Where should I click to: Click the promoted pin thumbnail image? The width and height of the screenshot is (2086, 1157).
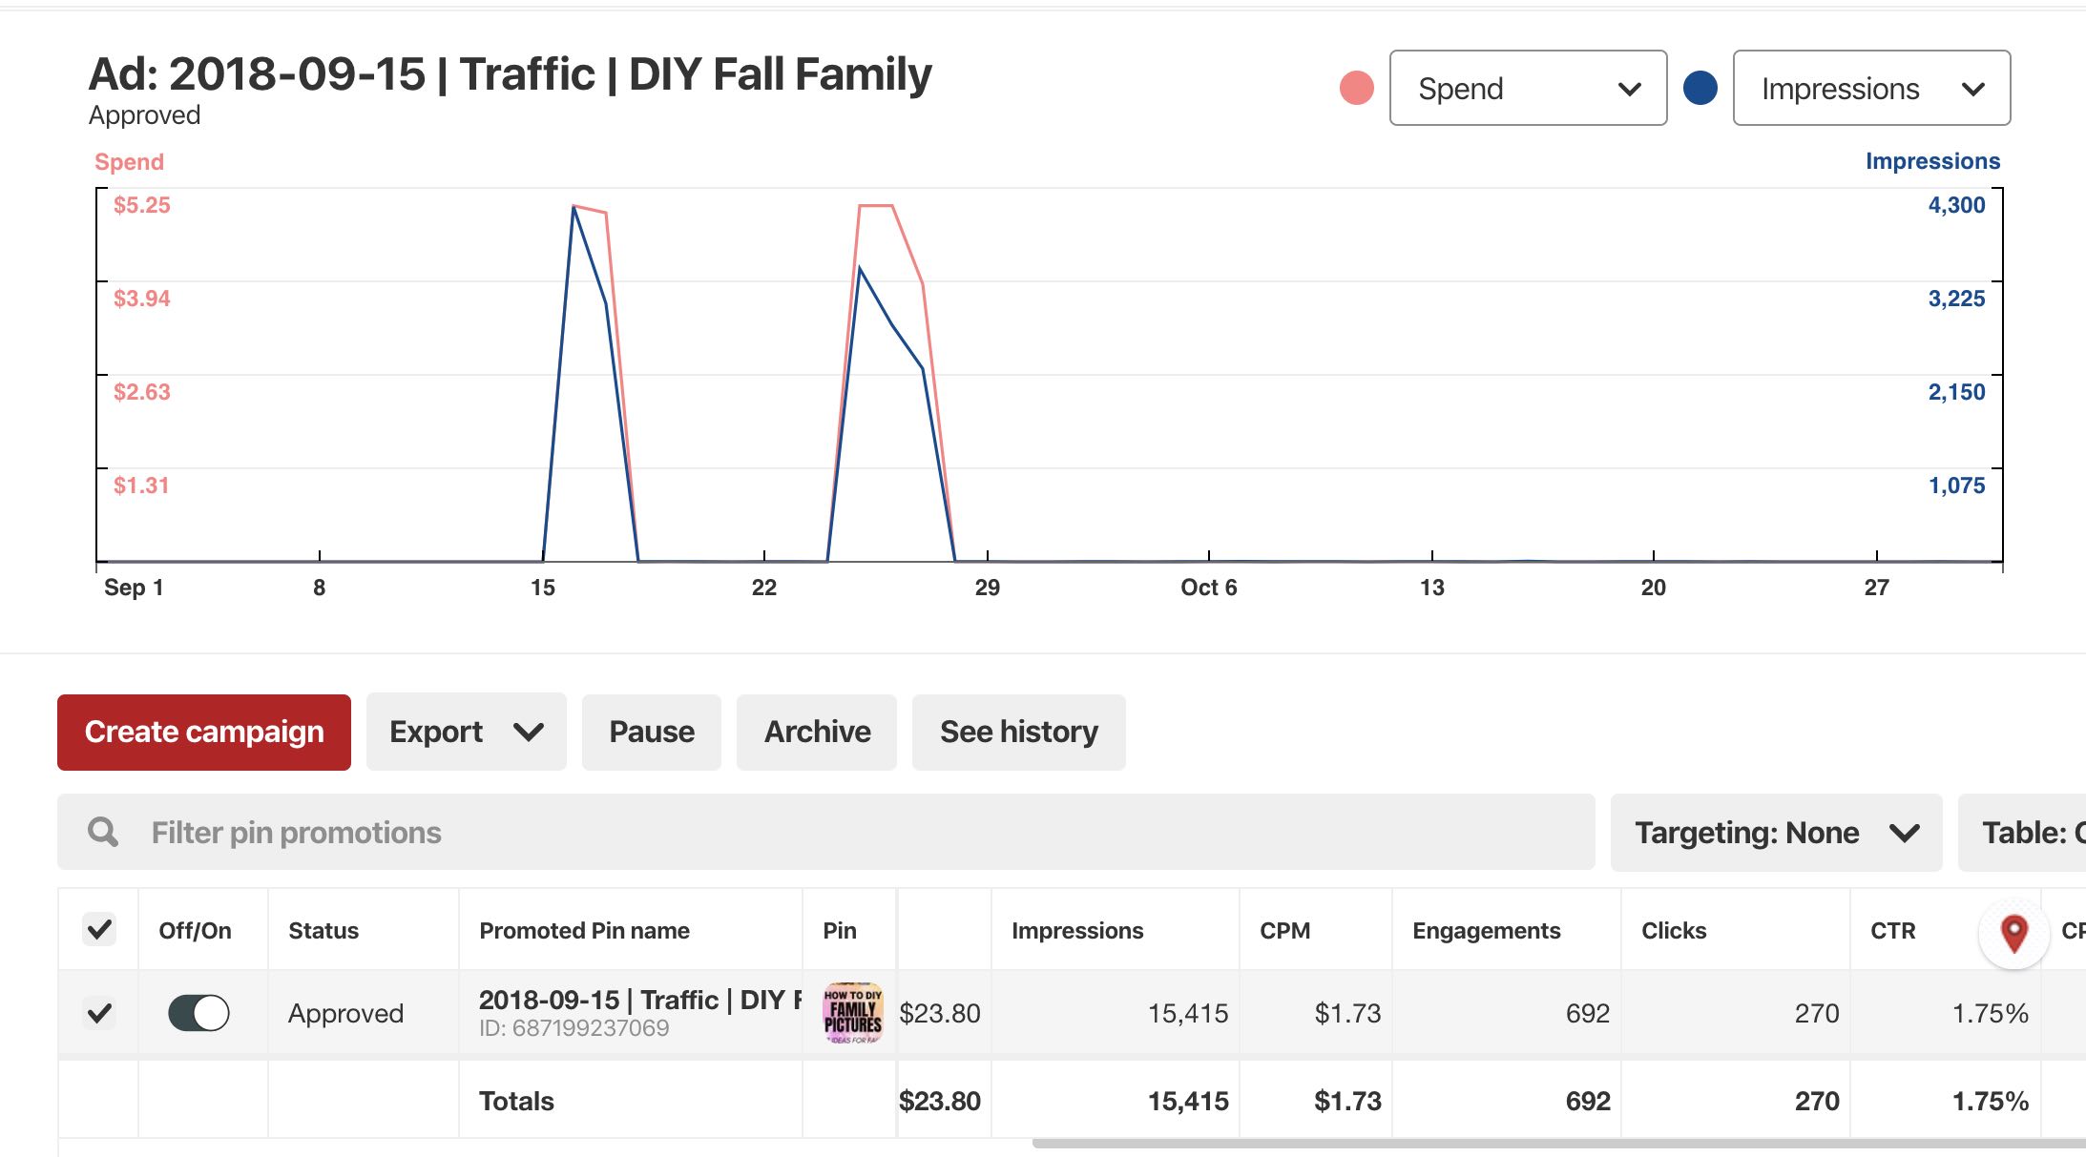click(x=850, y=1012)
